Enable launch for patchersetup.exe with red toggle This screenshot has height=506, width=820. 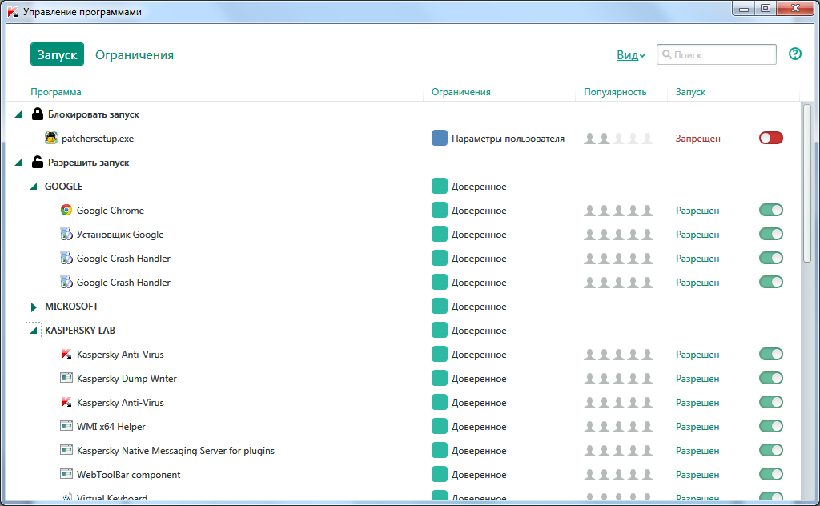tap(770, 139)
